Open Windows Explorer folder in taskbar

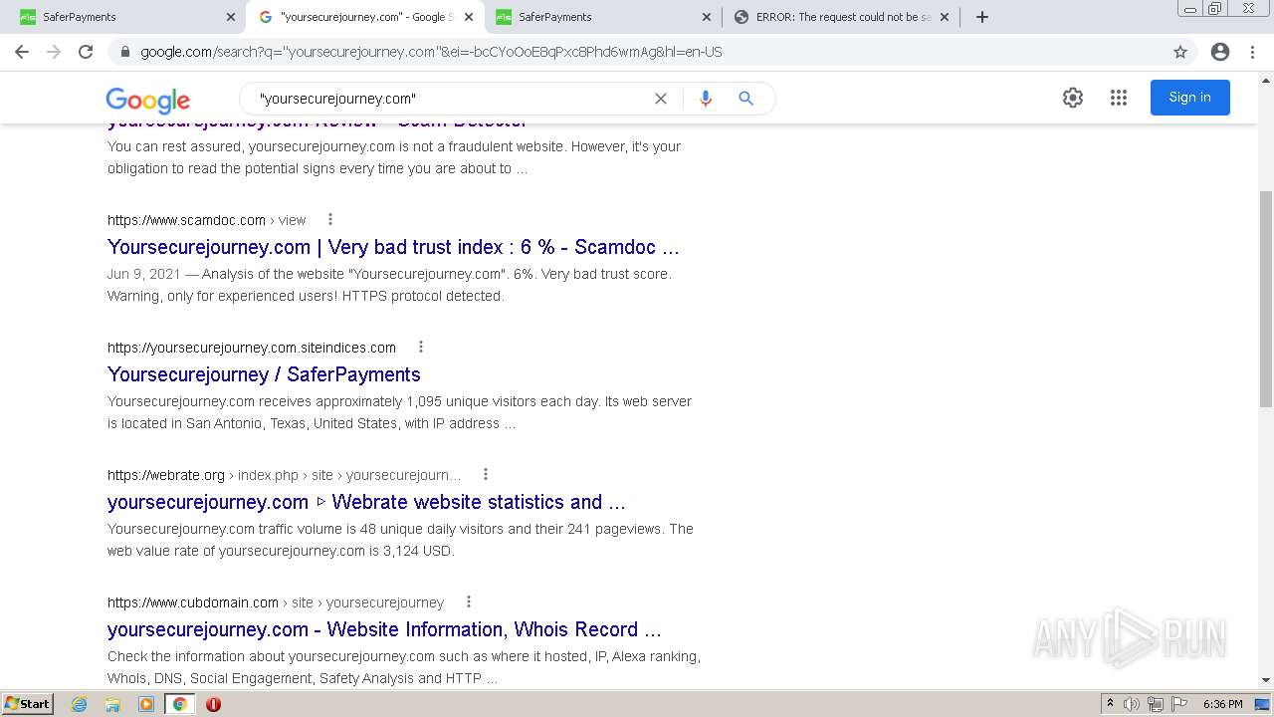click(112, 704)
